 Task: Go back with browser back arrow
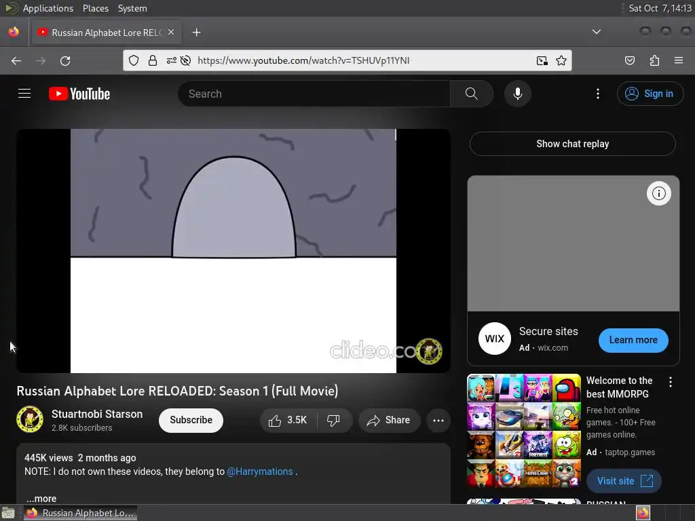pos(16,60)
